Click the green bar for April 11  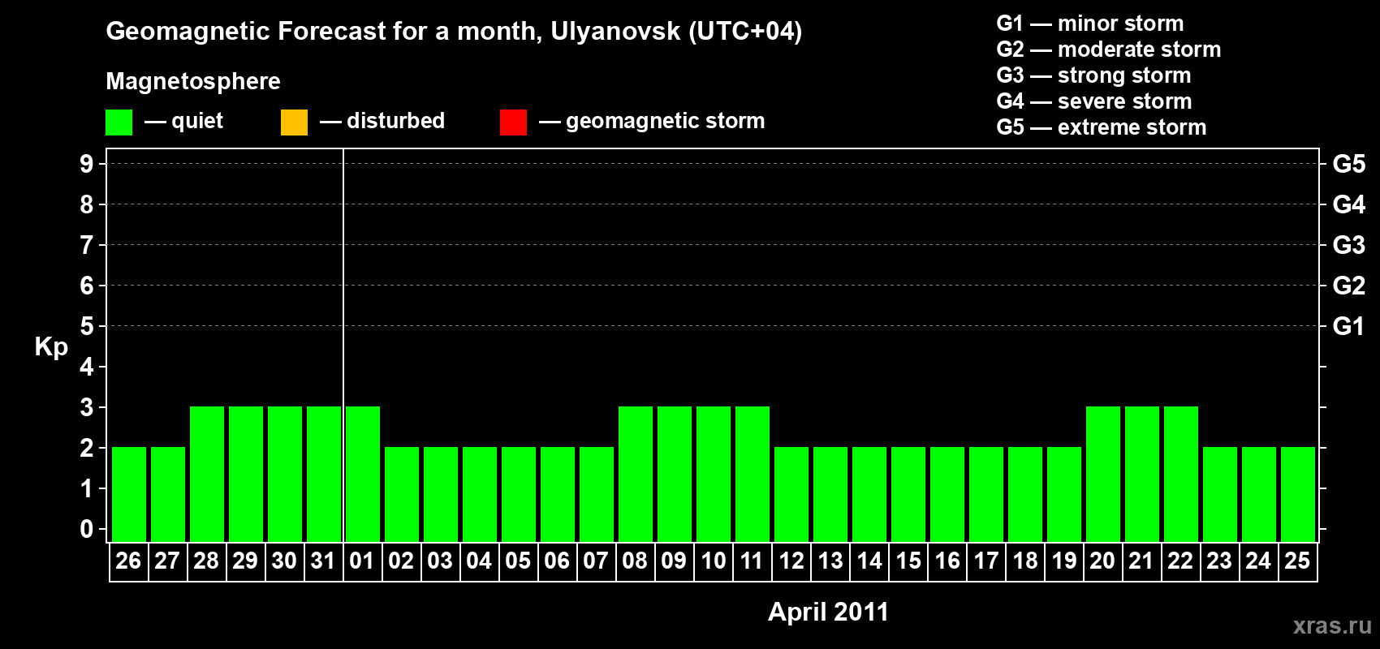click(x=753, y=474)
